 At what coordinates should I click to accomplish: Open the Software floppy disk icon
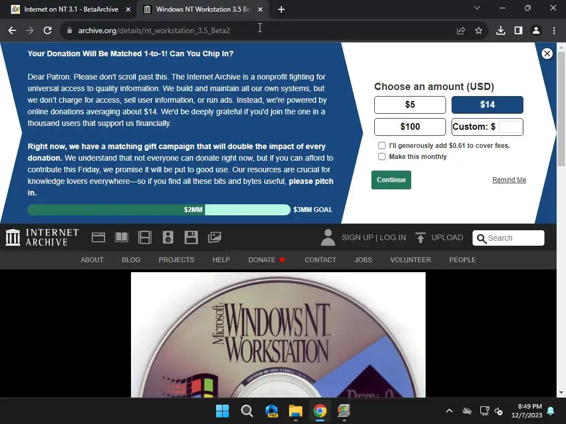pos(191,237)
